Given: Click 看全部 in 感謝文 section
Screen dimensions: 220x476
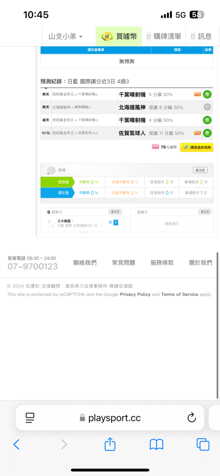Looking at the screenshot, I should [x=205, y=212].
